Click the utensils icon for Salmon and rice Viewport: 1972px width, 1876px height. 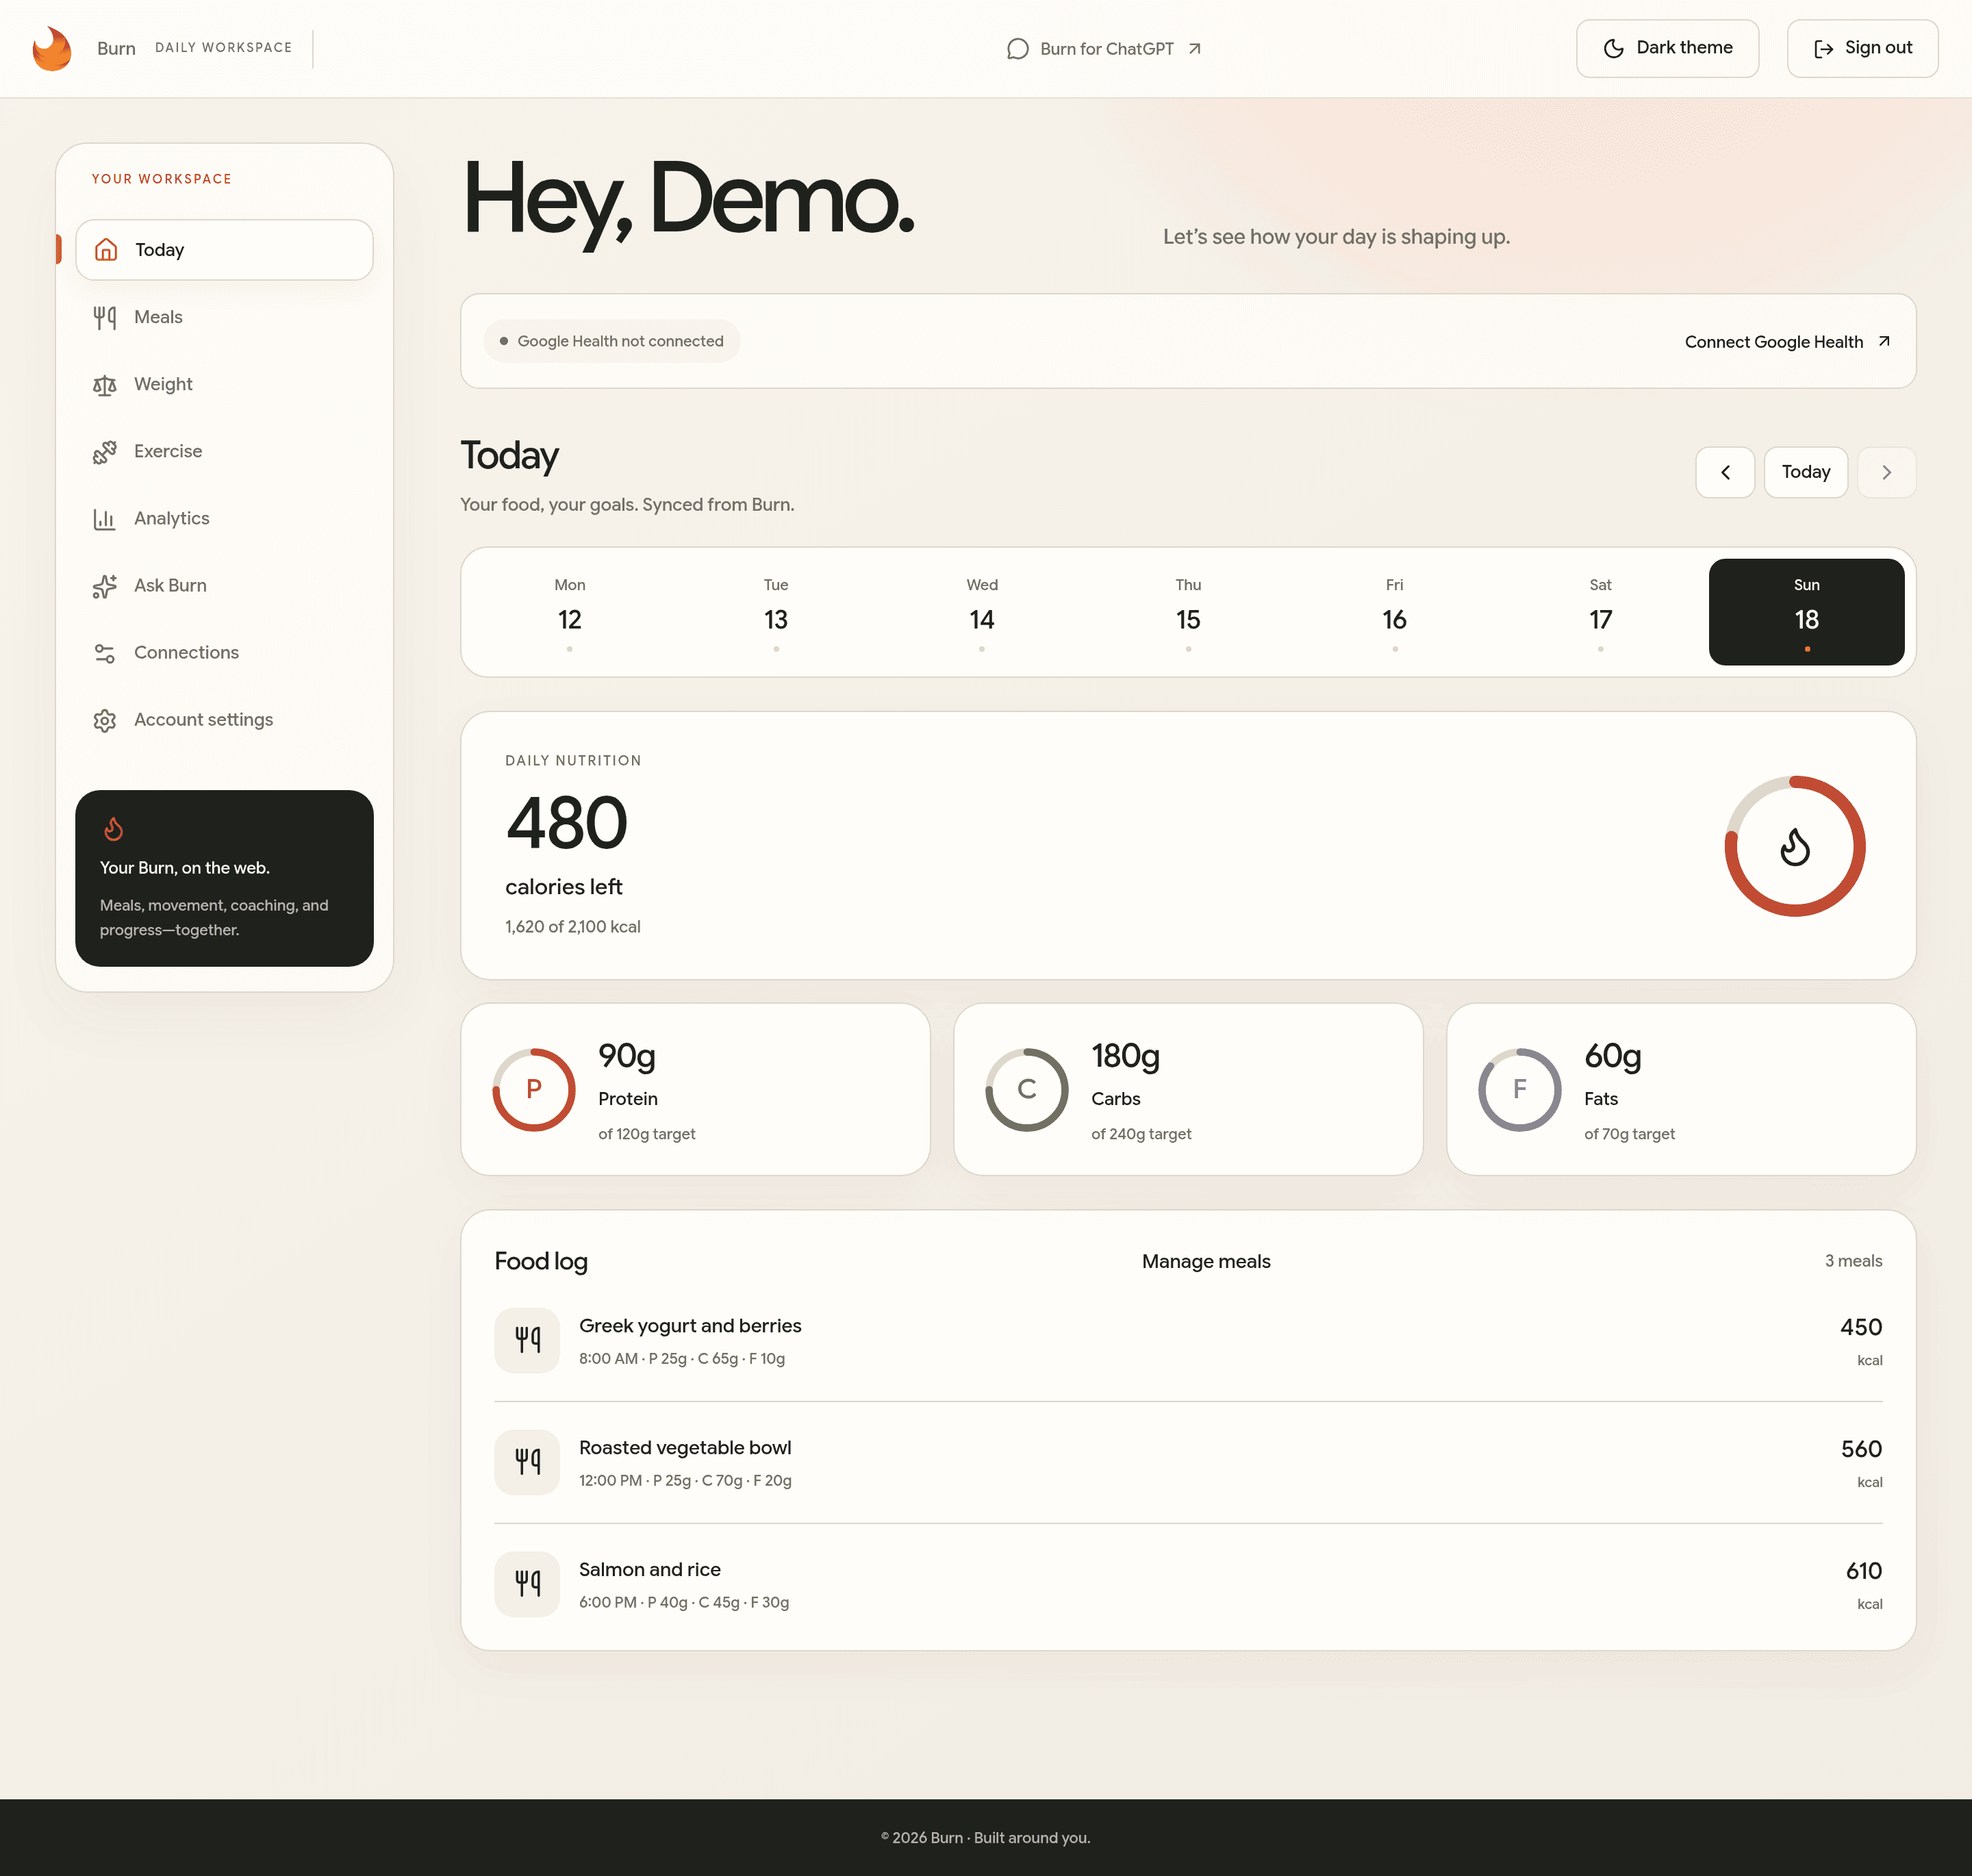527,1584
